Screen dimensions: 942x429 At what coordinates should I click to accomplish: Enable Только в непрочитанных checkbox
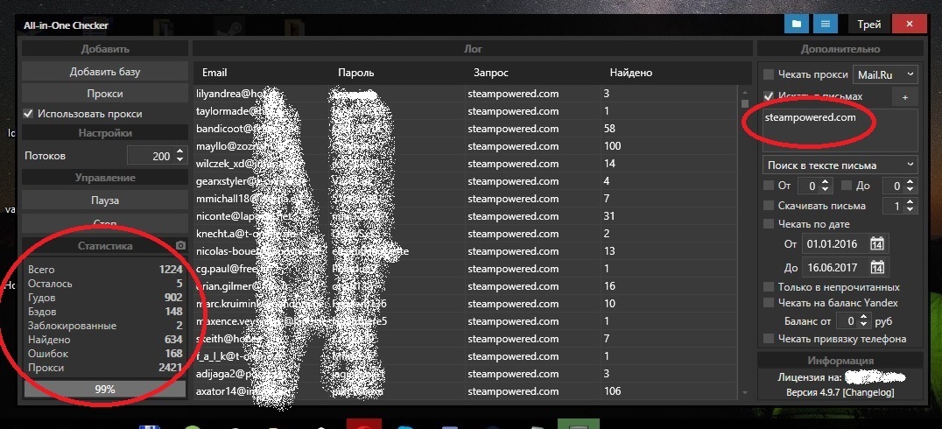(x=769, y=286)
